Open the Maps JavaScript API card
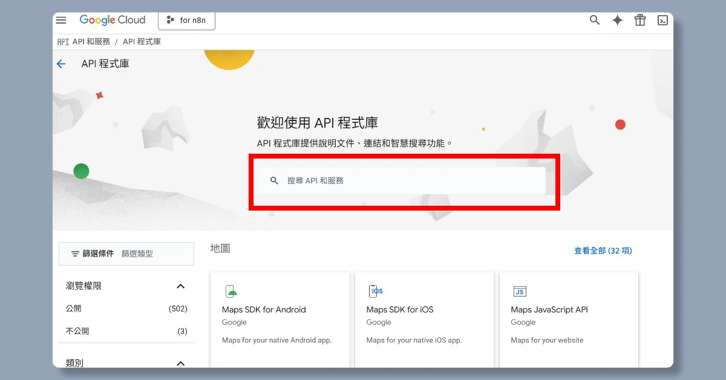This screenshot has height=380, width=726. (x=569, y=319)
